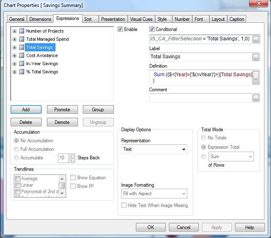271x238 pixels.
Task: Switch to the Layout tab
Action: (218, 19)
